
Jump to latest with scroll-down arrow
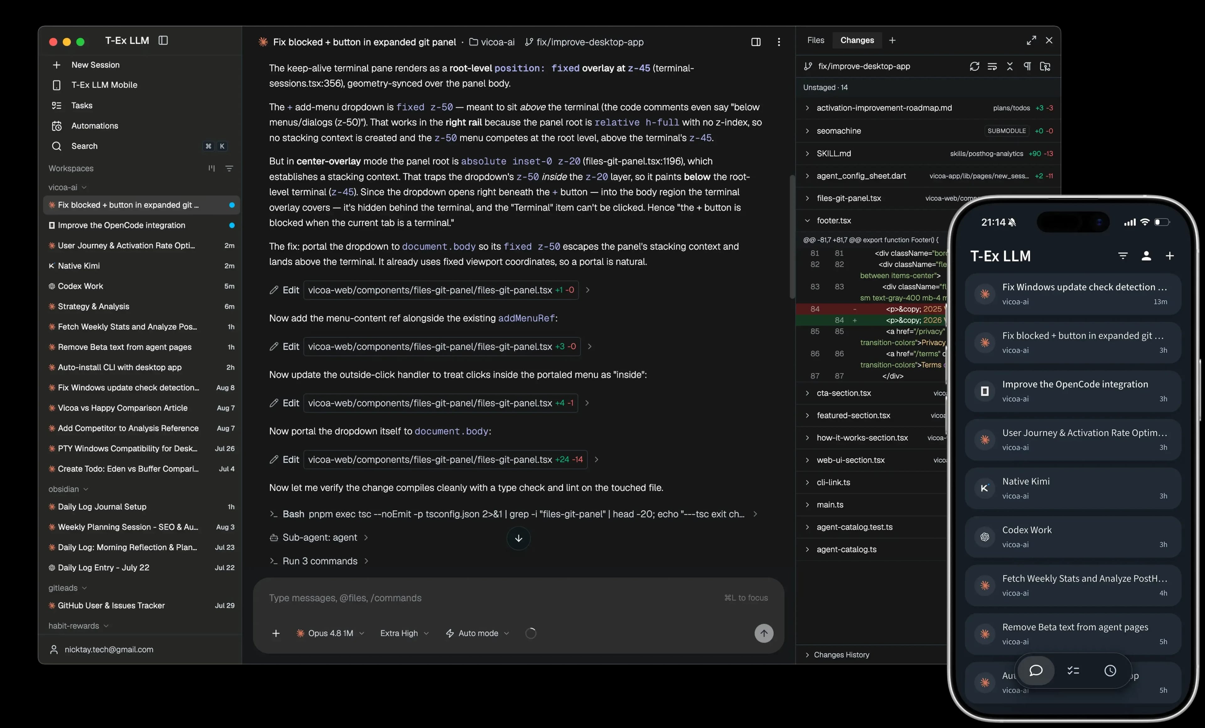pyautogui.click(x=518, y=538)
